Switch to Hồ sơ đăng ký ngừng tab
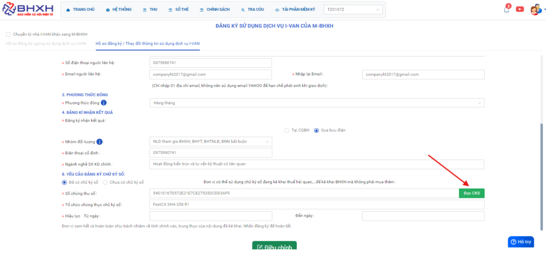Screen dimensions: 550x253 46,44
